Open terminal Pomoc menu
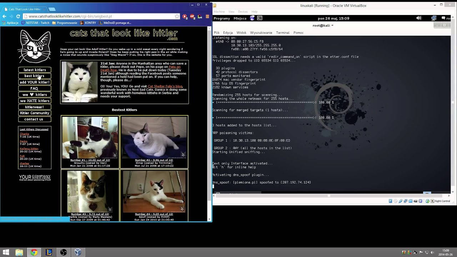The image size is (457, 257). point(298,32)
